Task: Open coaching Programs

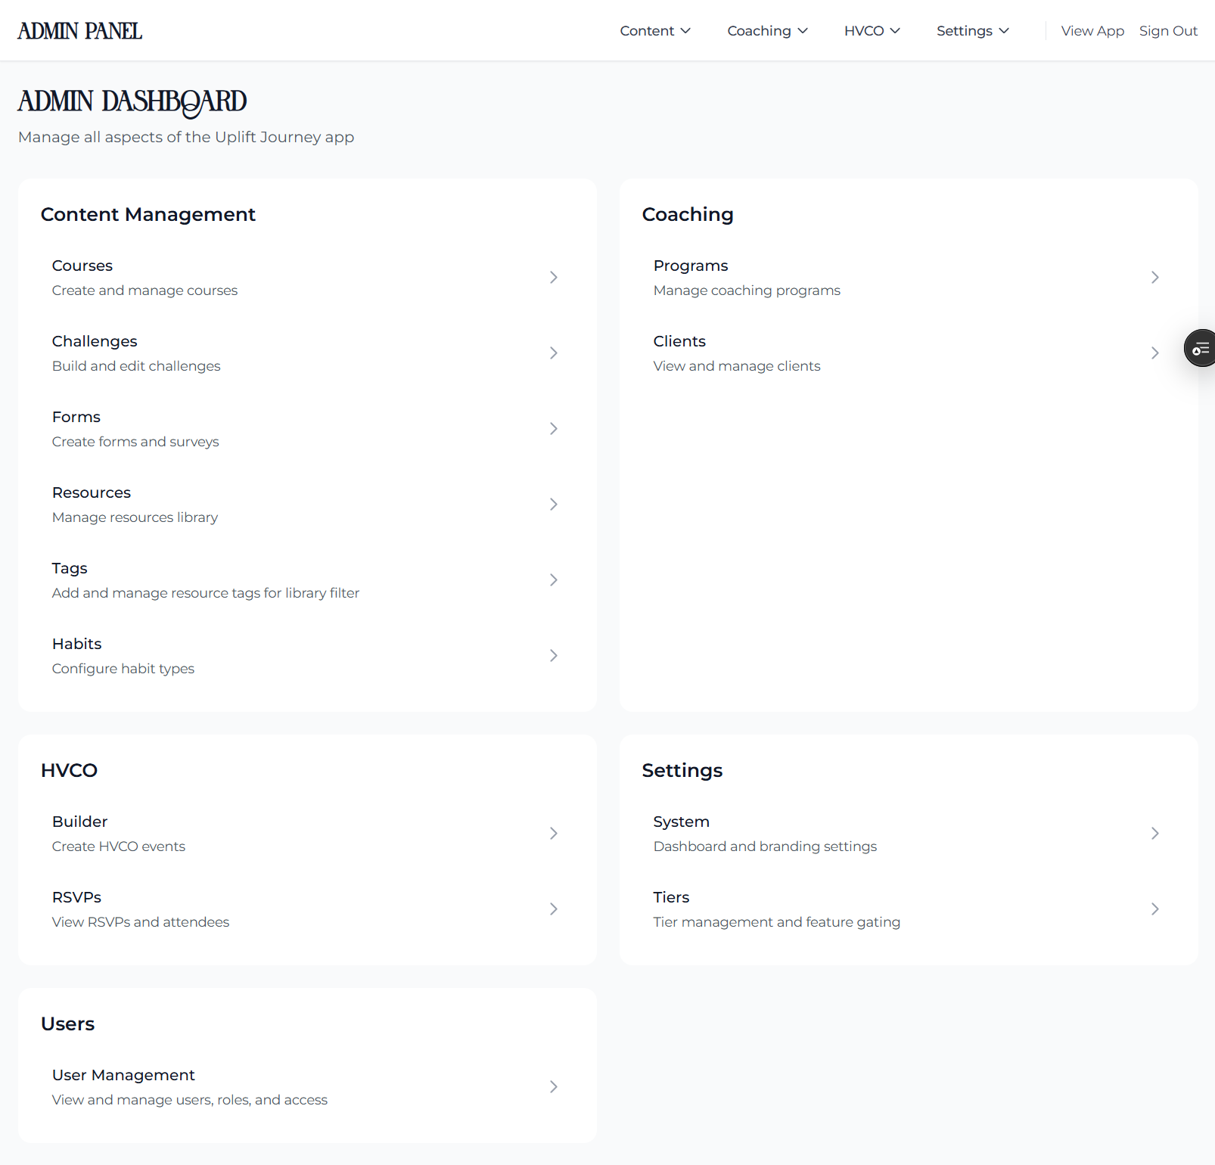Action: (x=909, y=278)
